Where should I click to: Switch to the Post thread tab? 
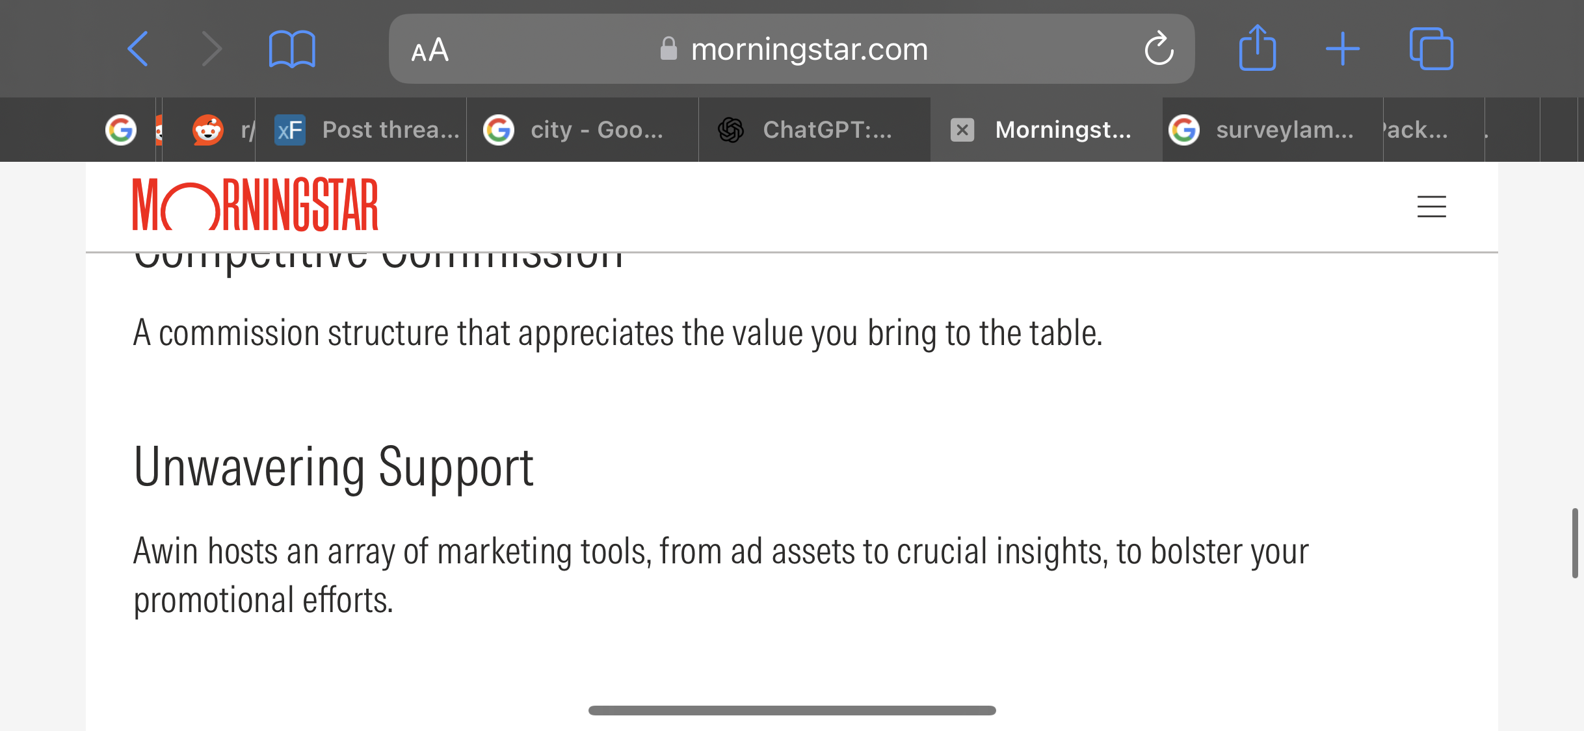(x=361, y=130)
